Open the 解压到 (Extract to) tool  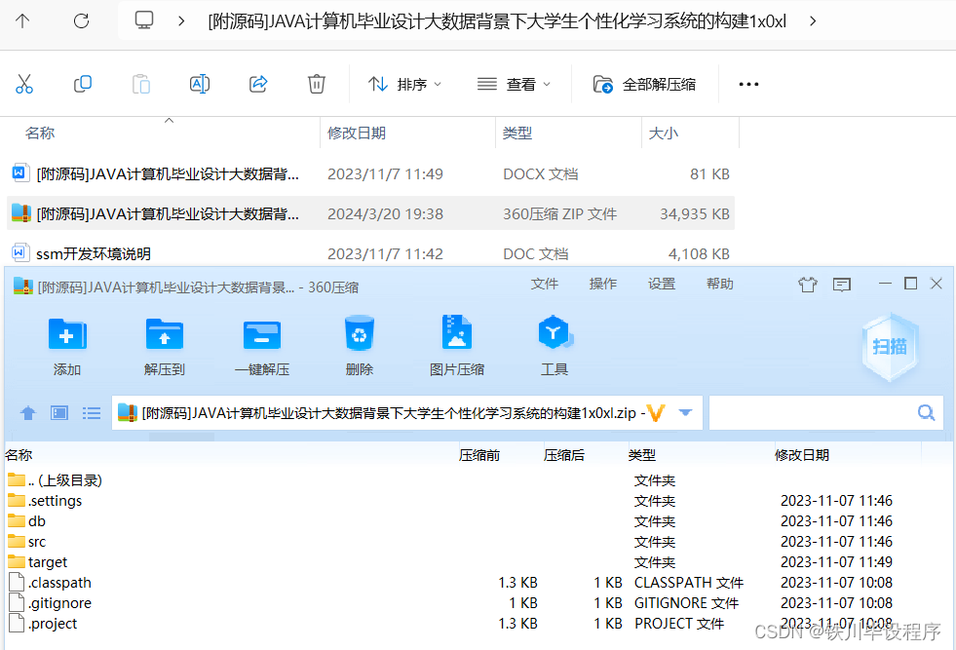coord(164,343)
